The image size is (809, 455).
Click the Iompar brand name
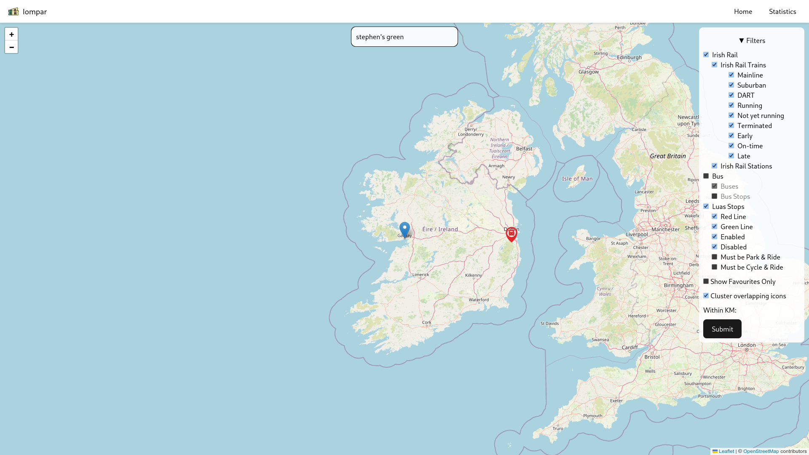(35, 11)
